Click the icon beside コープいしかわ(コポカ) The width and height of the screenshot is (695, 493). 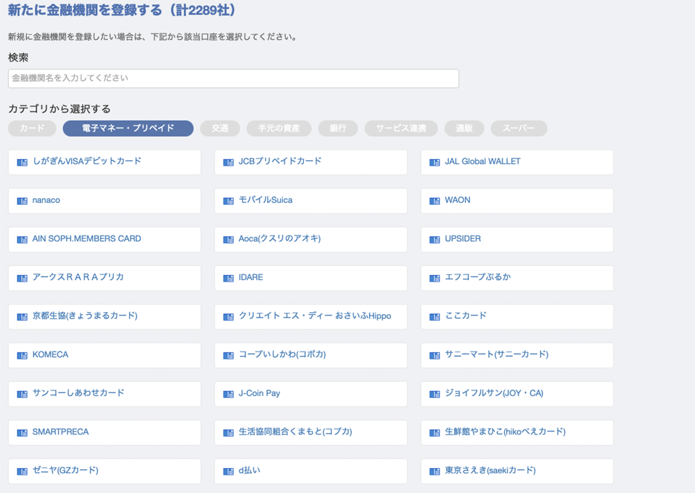(228, 355)
